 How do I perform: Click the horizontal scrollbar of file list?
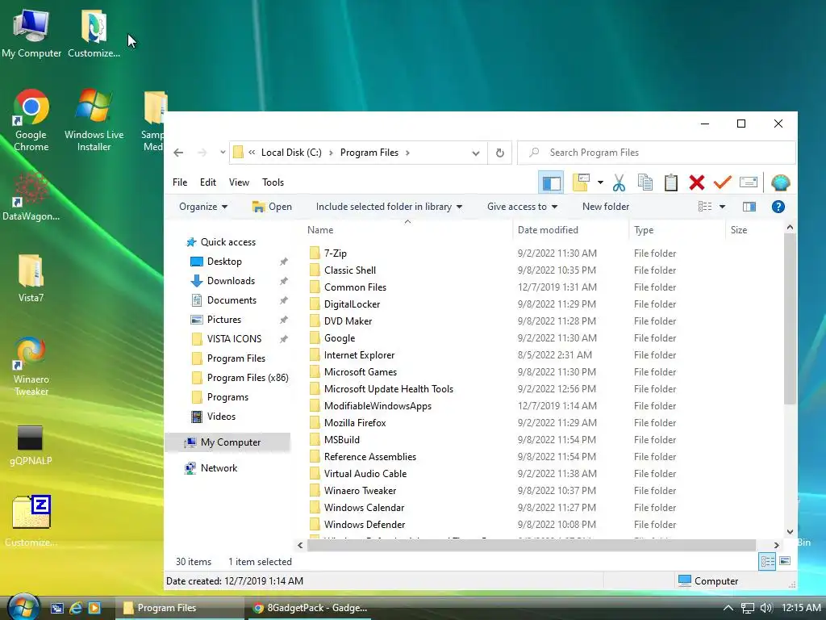(531, 545)
